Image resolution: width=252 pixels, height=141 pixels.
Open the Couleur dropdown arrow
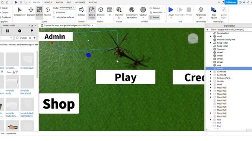(x=143, y=18)
